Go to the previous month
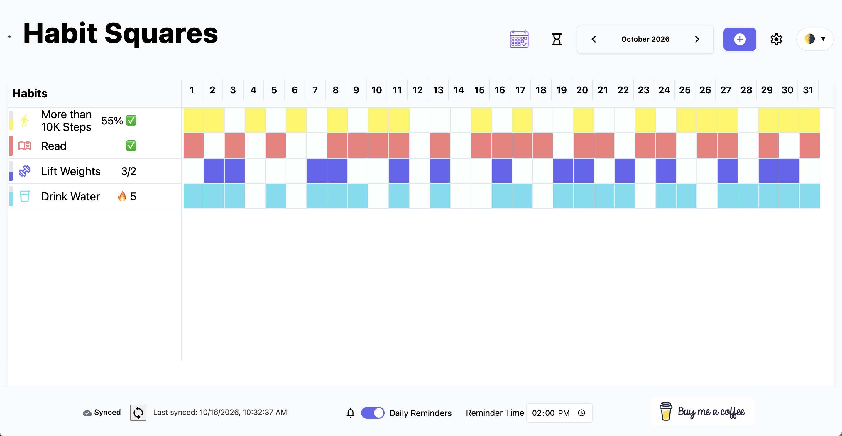Screen dimensions: 842x436 [x=594, y=39]
